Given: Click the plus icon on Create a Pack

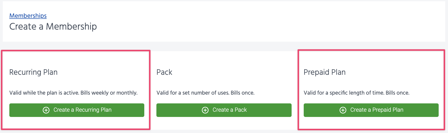Looking at the screenshot, I should [205, 110].
